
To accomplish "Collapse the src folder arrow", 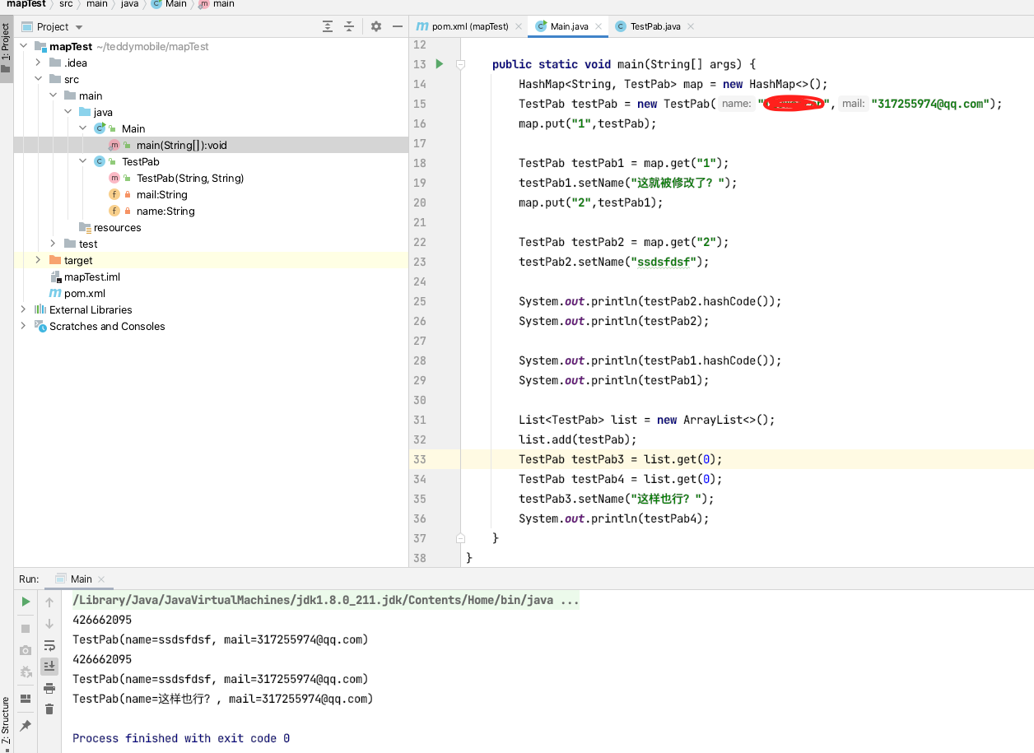I will [x=39, y=79].
